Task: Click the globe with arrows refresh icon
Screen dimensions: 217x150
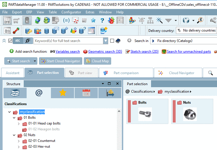Action: click(38, 20)
